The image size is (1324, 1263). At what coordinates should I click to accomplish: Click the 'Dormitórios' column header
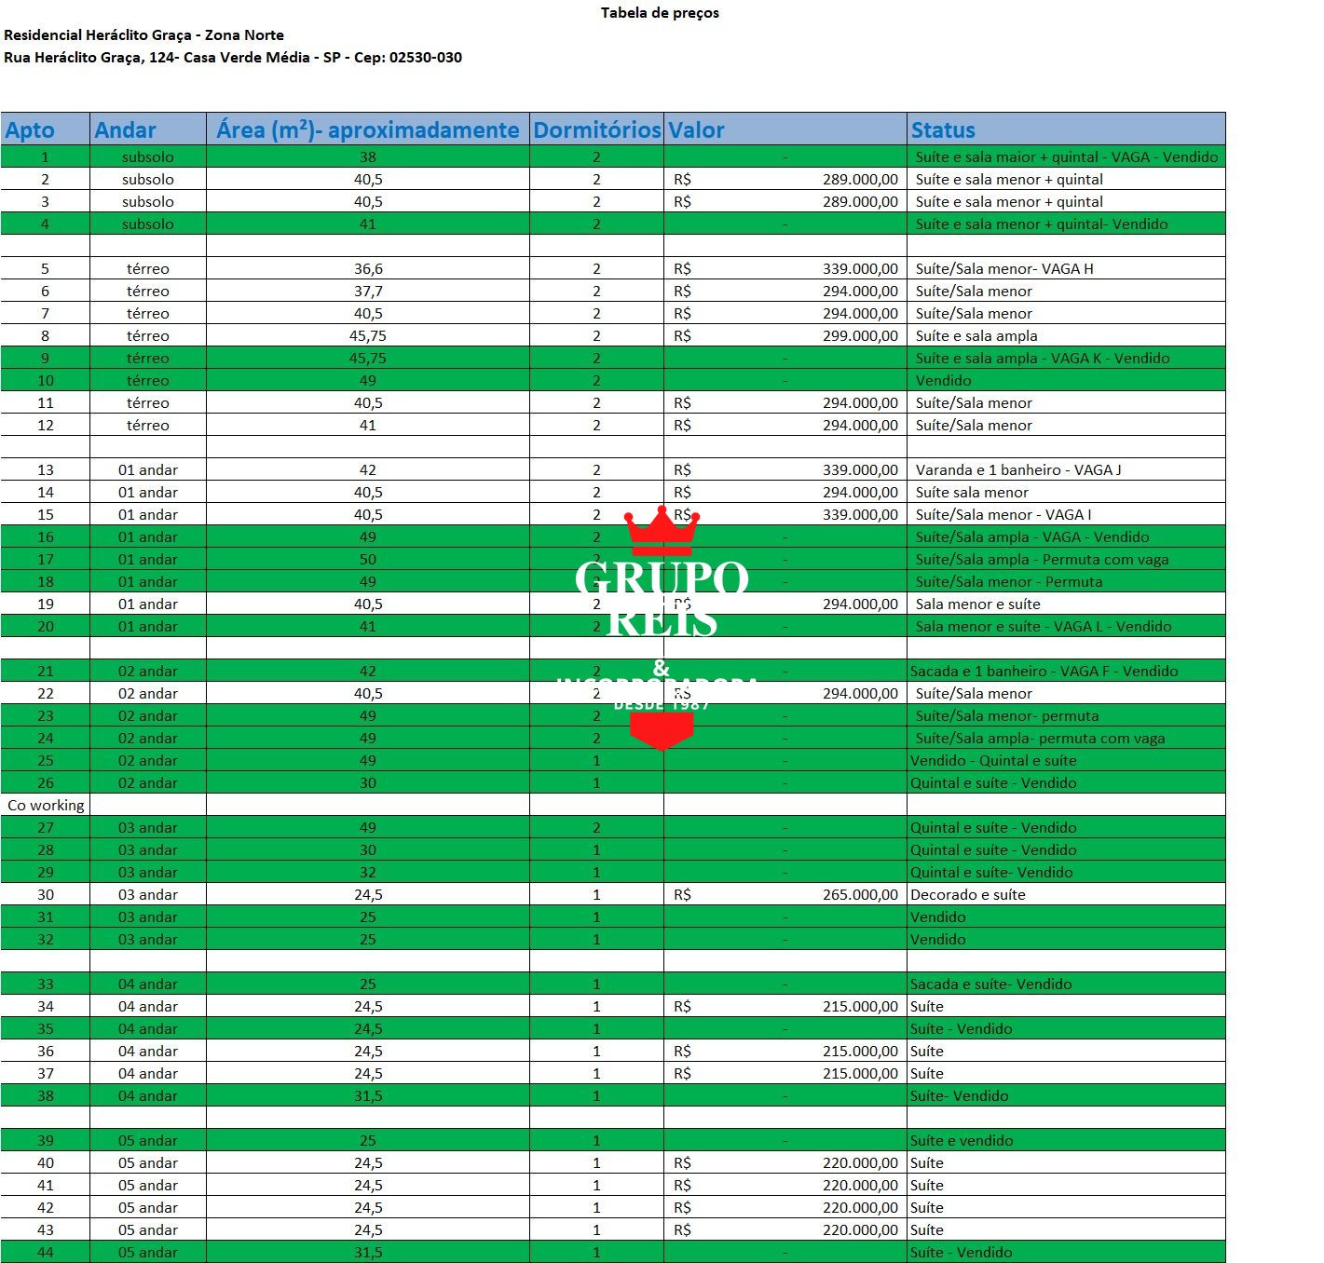pos(597,129)
